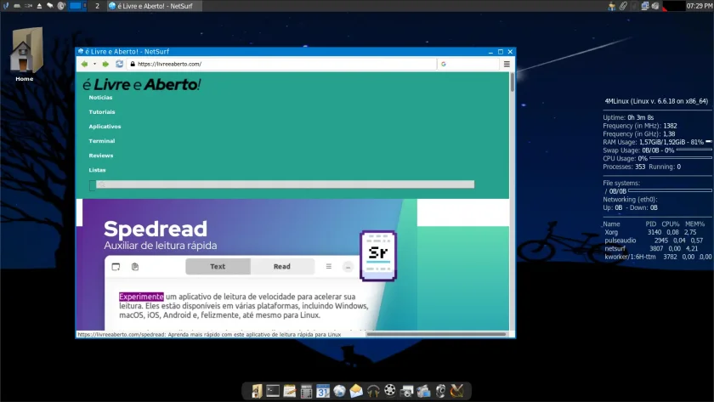The height and width of the screenshot is (402, 714).
Task: Click the hamburger icon in Spedread preview
Action: tap(329, 266)
